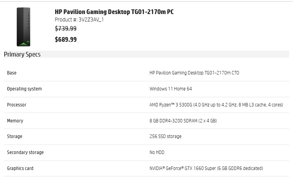
Task: Select the Secondary storage row label
Action: click(25, 152)
